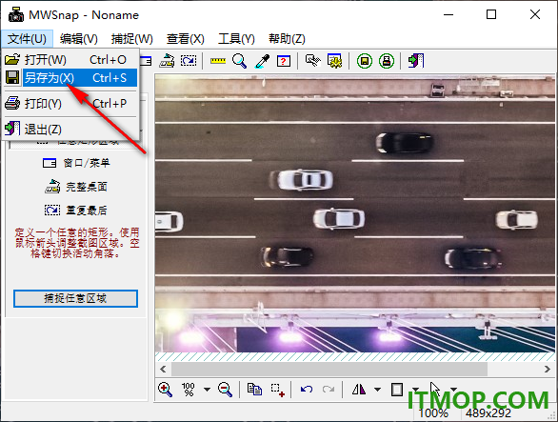
Task: Expand the zoom percentage dropdown arrow
Action: (x=207, y=390)
